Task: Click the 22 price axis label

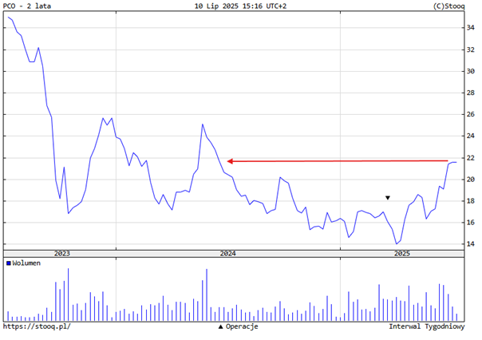Action: pos(471,158)
